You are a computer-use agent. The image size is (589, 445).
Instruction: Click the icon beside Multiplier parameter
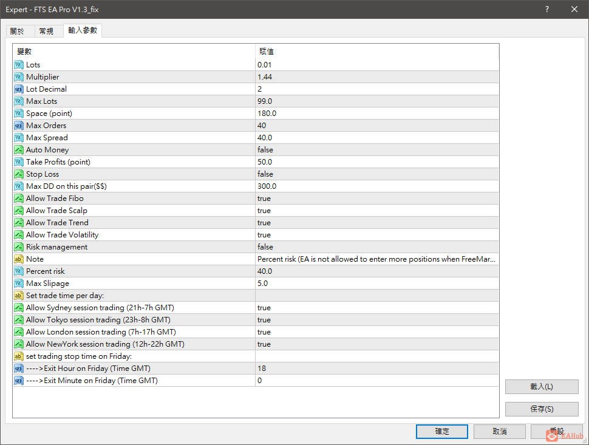pyautogui.click(x=18, y=77)
